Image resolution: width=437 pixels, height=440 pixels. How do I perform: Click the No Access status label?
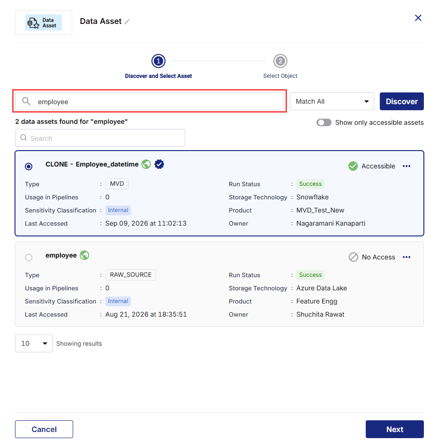[x=378, y=257]
